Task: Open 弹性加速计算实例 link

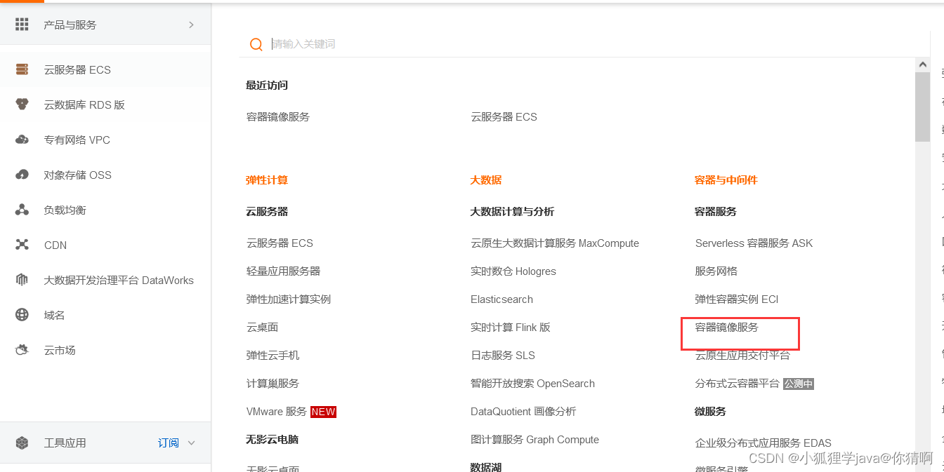Action: pyautogui.click(x=288, y=299)
